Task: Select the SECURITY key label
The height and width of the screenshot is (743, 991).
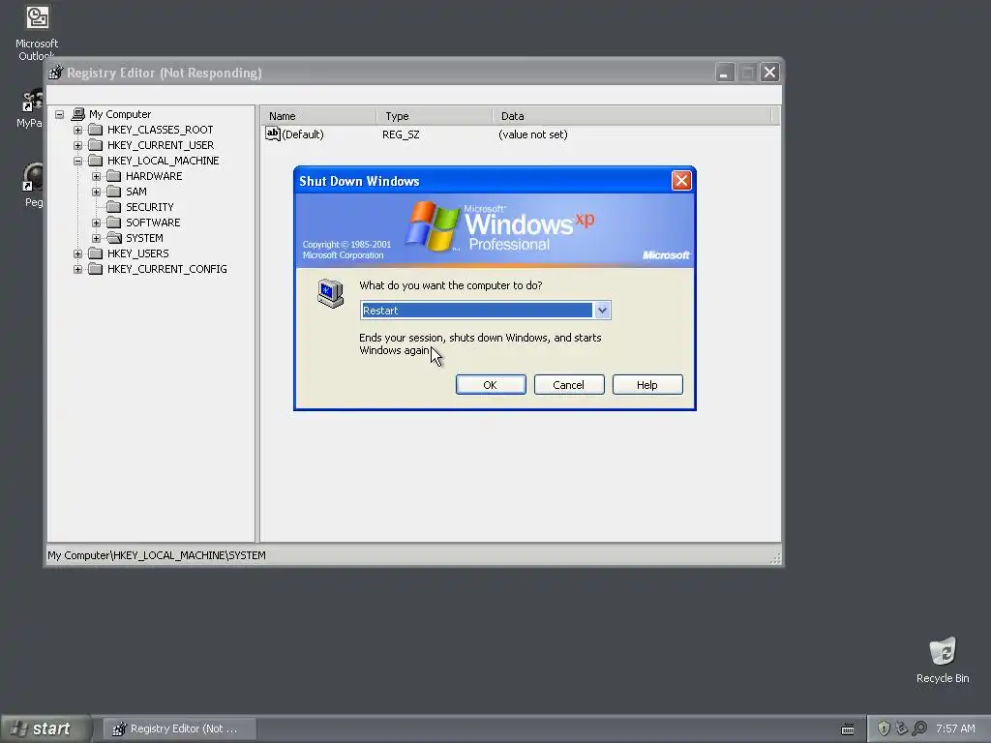Action: (x=150, y=207)
